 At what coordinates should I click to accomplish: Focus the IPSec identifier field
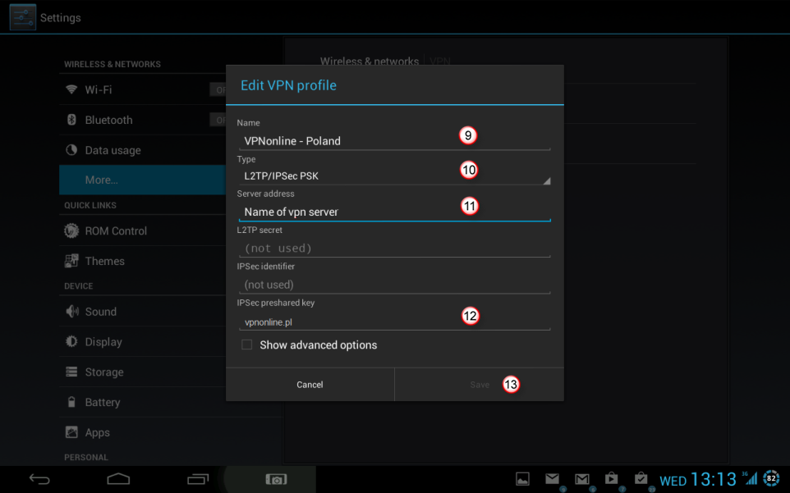pyautogui.click(x=394, y=285)
